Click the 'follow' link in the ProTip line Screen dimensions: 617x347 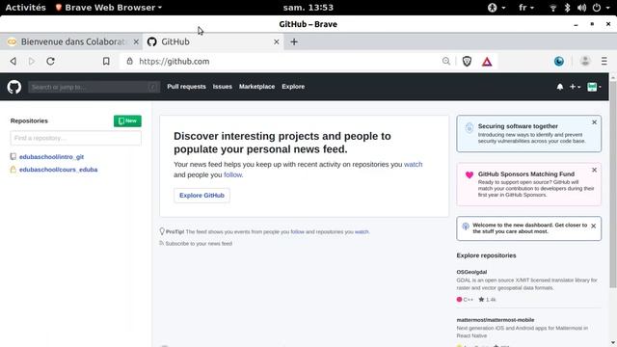coord(298,231)
